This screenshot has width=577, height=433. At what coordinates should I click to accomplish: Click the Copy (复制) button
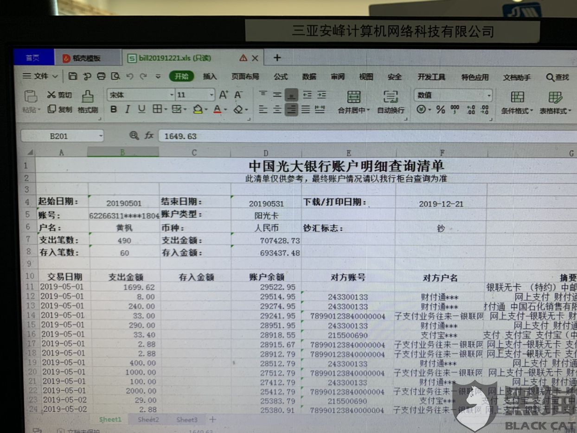coord(60,109)
